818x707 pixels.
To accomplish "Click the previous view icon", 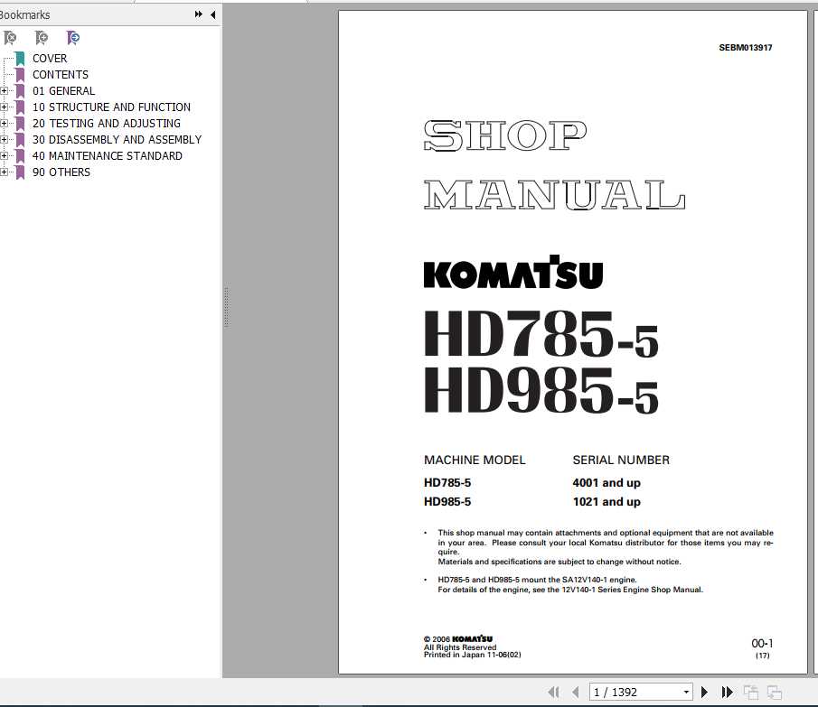I will coord(751,692).
